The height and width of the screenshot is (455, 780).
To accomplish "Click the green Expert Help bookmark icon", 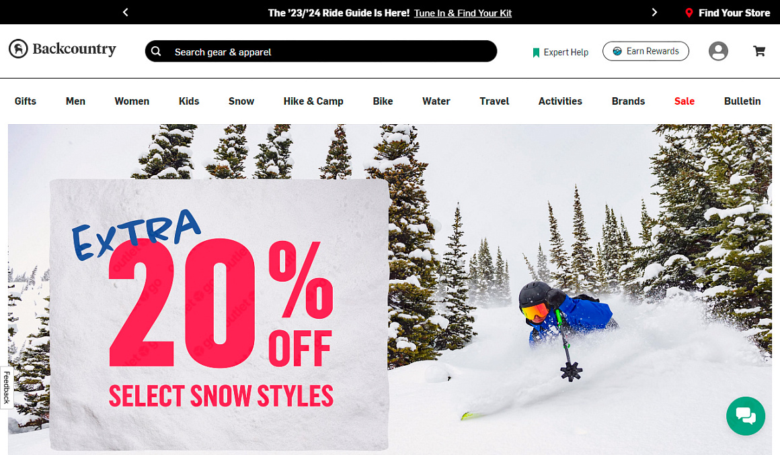I will tap(536, 52).
